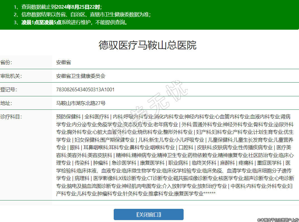
Task: Select the 登记号 row label
Action: [x=8, y=90]
